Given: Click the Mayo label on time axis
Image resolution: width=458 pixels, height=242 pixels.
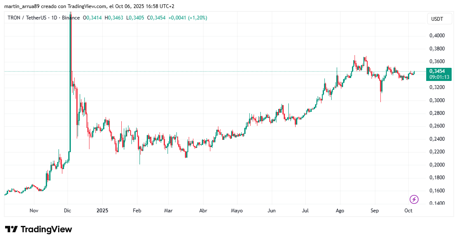Looking at the screenshot, I should click(x=237, y=210).
